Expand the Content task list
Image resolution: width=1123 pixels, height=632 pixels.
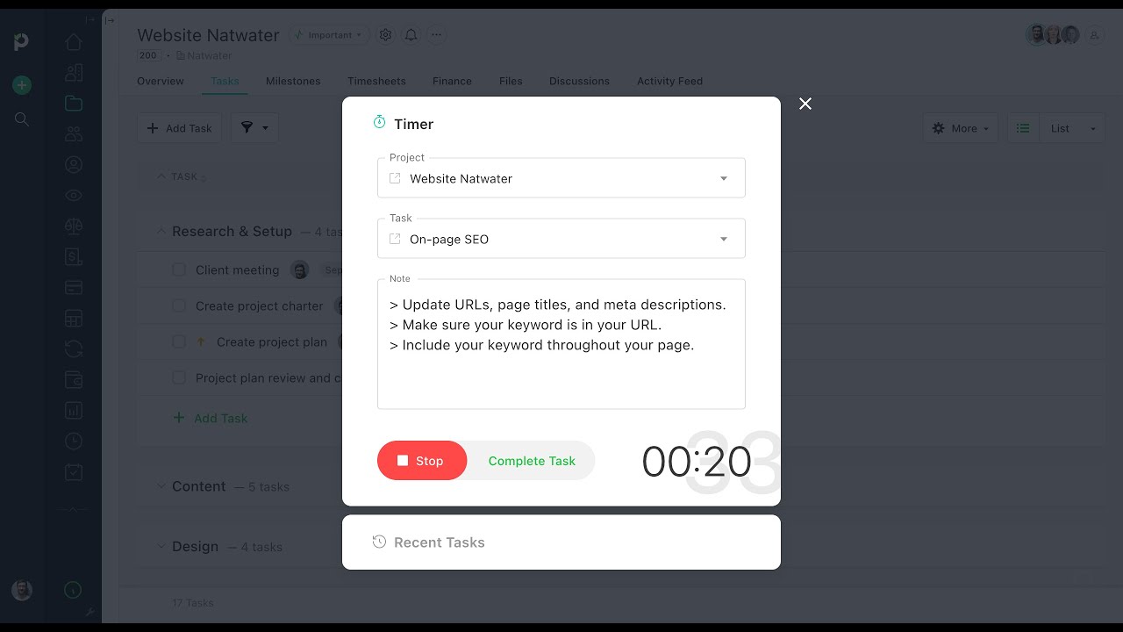(x=161, y=486)
